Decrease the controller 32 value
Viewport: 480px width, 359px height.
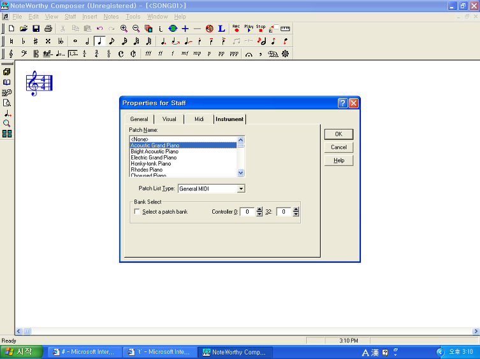pyautogui.click(x=296, y=214)
